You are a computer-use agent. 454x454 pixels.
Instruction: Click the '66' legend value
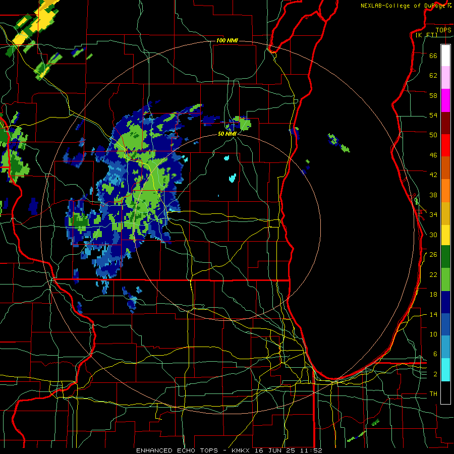[x=433, y=55]
